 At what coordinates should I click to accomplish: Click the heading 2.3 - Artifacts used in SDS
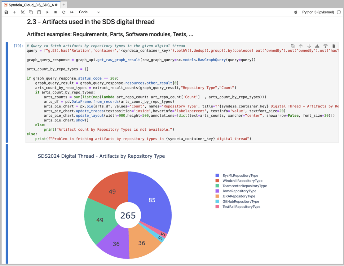pos(90,22)
